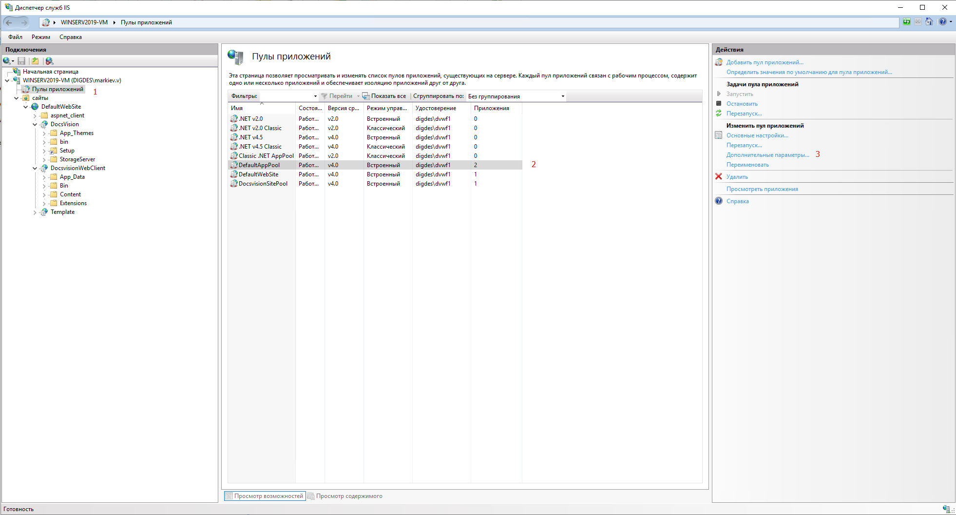Click the Forward navigation arrow
The height and width of the screenshot is (515, 956).
point(24,22)
